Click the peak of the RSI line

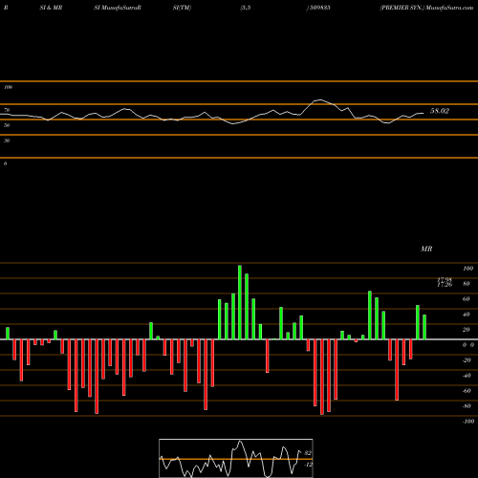319,100
